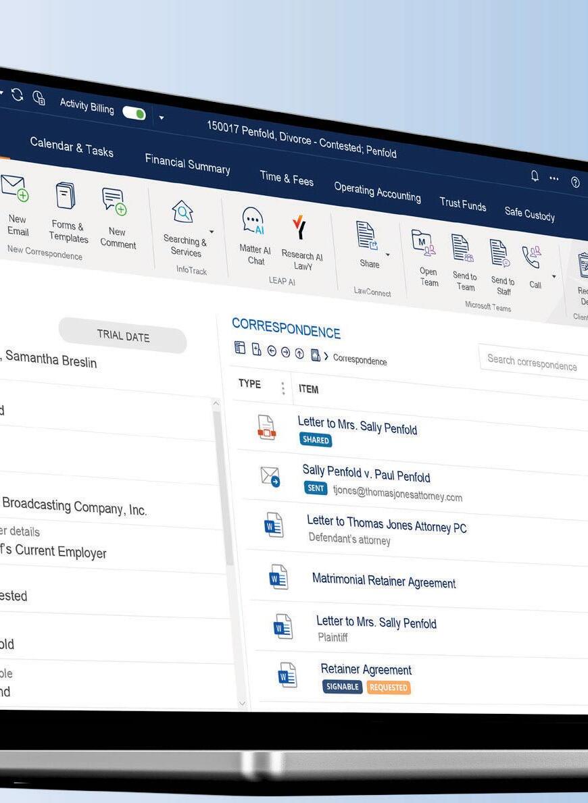
Task: Expand the Searching & Services dropdown arrow
Action: 212,232
